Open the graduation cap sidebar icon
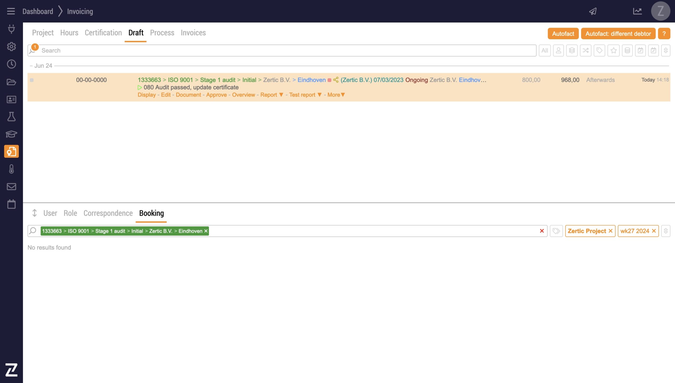This screenshot has width=675, height=383. [x=11, y=134]
